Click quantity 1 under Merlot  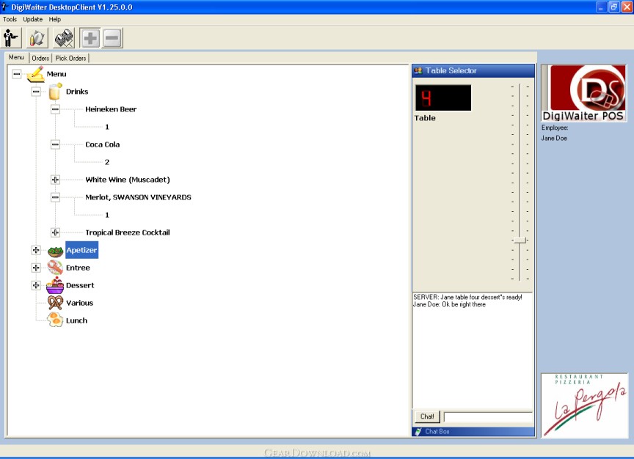pyautogui.click(x=106, y=215)
